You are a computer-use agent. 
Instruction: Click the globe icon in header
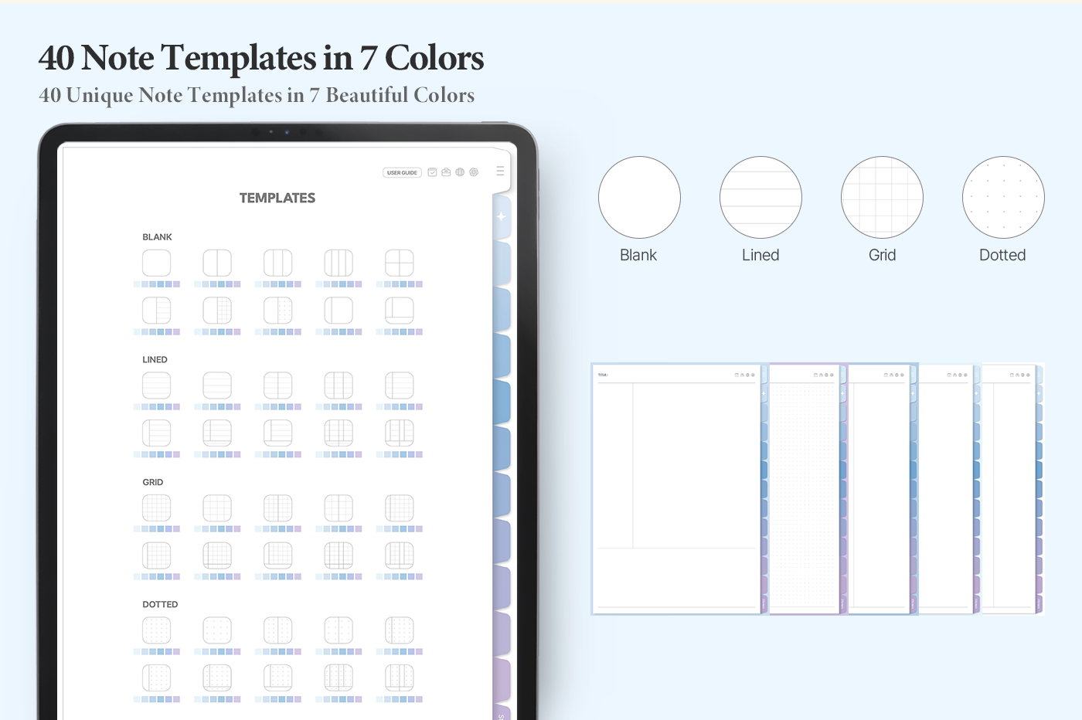point(460,172)
